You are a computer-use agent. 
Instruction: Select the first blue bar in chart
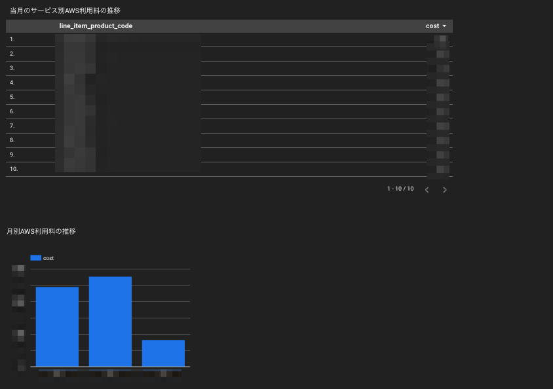point(57,327)
